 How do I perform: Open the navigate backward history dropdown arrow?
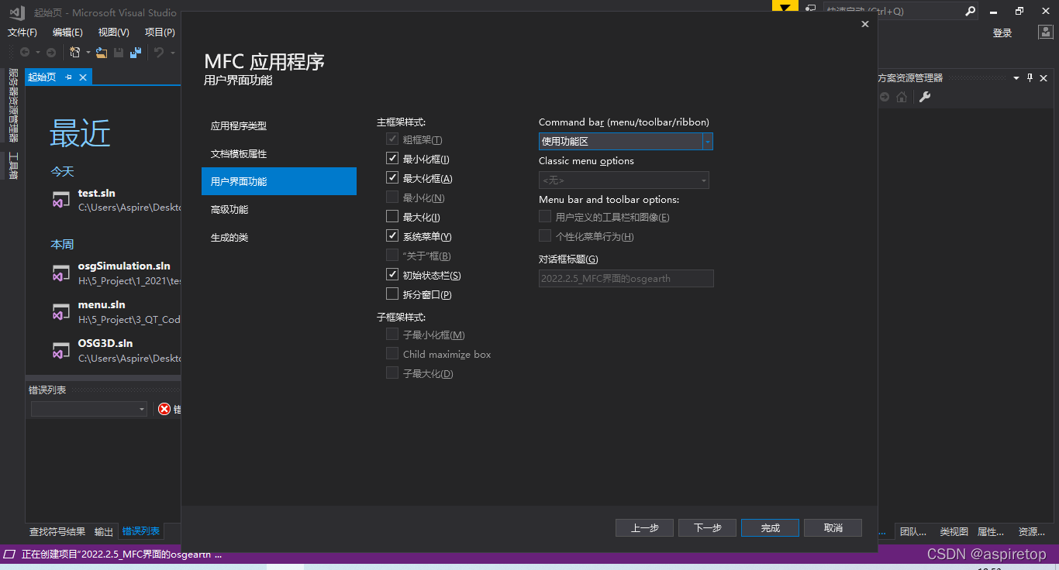tap(37, 53)
